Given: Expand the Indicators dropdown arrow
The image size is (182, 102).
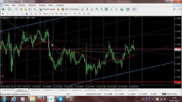Looking at the screenshot, I should (x=124, y=9).
